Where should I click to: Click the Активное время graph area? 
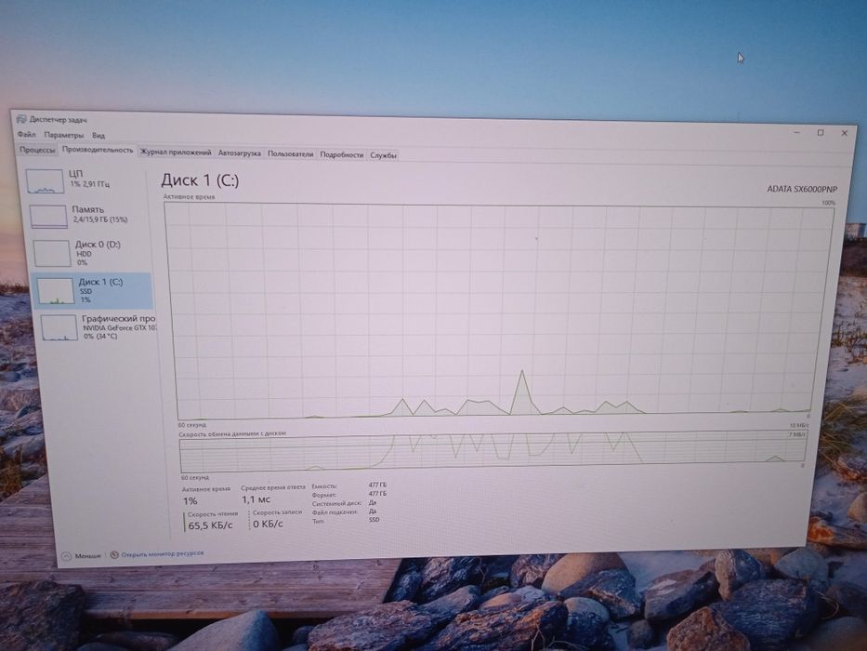499,312
